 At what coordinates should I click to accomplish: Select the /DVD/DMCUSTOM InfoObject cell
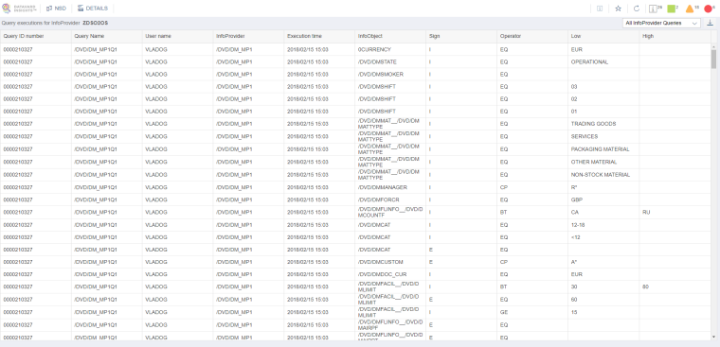[390, 262]
